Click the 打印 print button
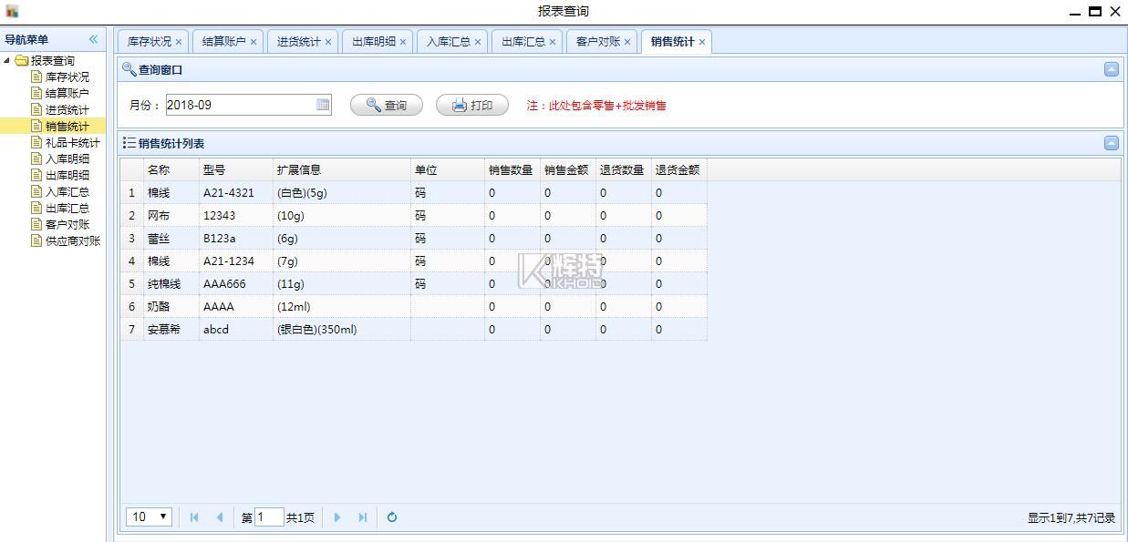Viewport: 1128px width, 542px height. tap(471, 105)
